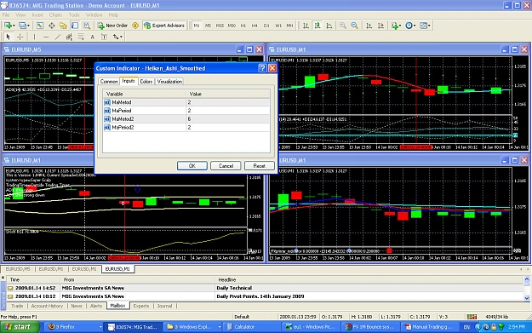Open the Navigator panel
The height and width of the screenshot is (333, 532).
[x=63, y=26]
